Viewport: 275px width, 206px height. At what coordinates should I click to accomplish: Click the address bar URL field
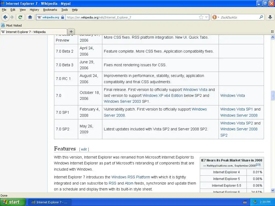132,17
